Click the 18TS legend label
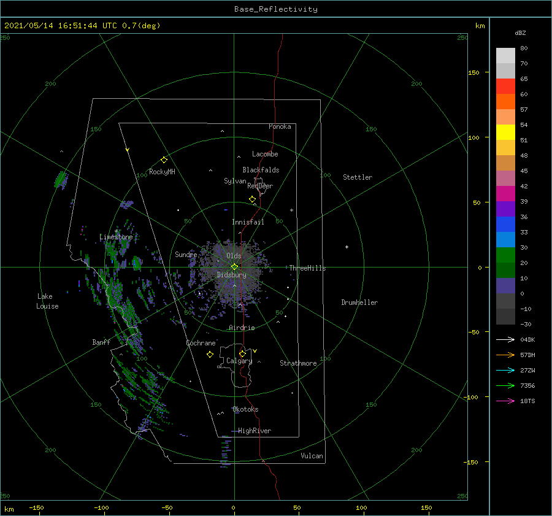Image resolution: width=552 pixels, height=516 pixels. coord(527,401)
